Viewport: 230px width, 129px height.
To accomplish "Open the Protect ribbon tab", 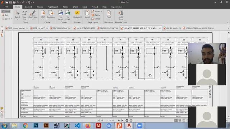I will (x=95, y=7).
